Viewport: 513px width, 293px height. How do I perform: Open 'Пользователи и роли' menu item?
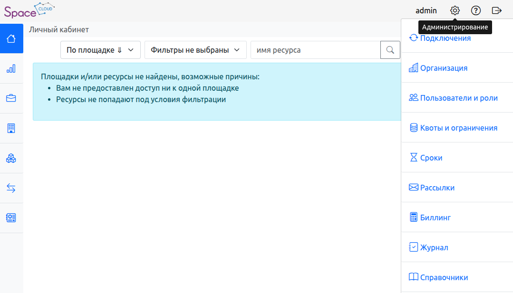click(x=458, y=98)
